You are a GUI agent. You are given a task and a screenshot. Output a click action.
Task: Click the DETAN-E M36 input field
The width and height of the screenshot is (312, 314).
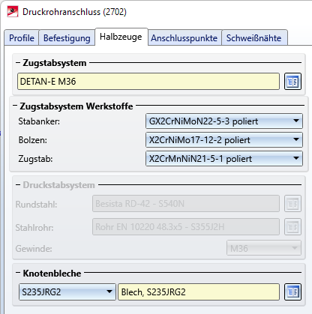[148, 82]
